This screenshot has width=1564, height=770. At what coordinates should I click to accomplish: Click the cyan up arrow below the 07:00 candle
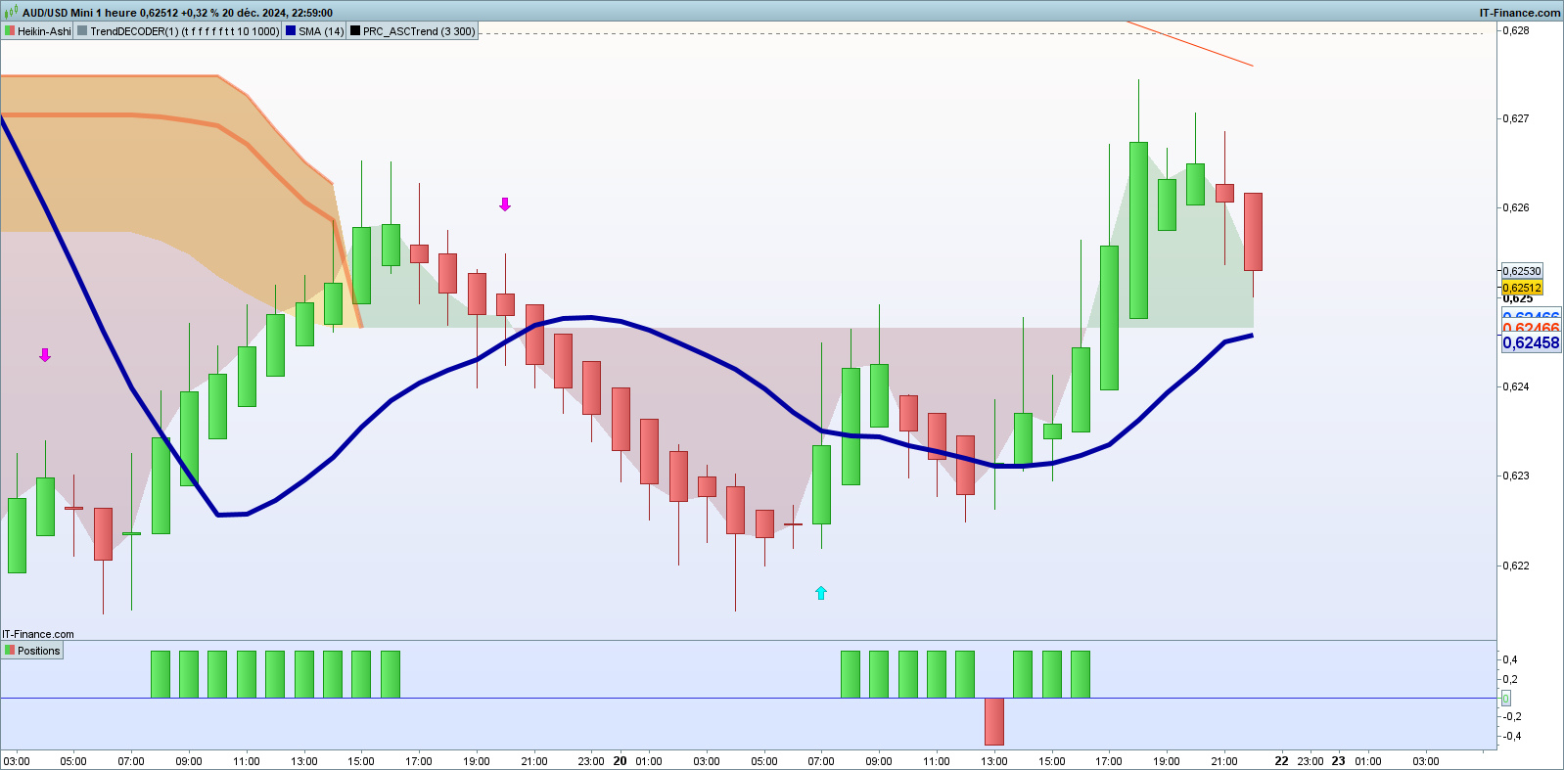[x=821, y=593]
